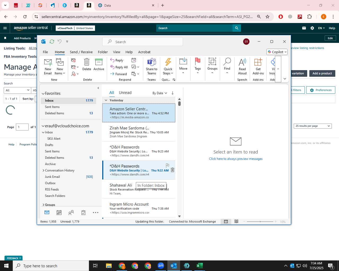Click Share to Teams icon

click(151, 66)
